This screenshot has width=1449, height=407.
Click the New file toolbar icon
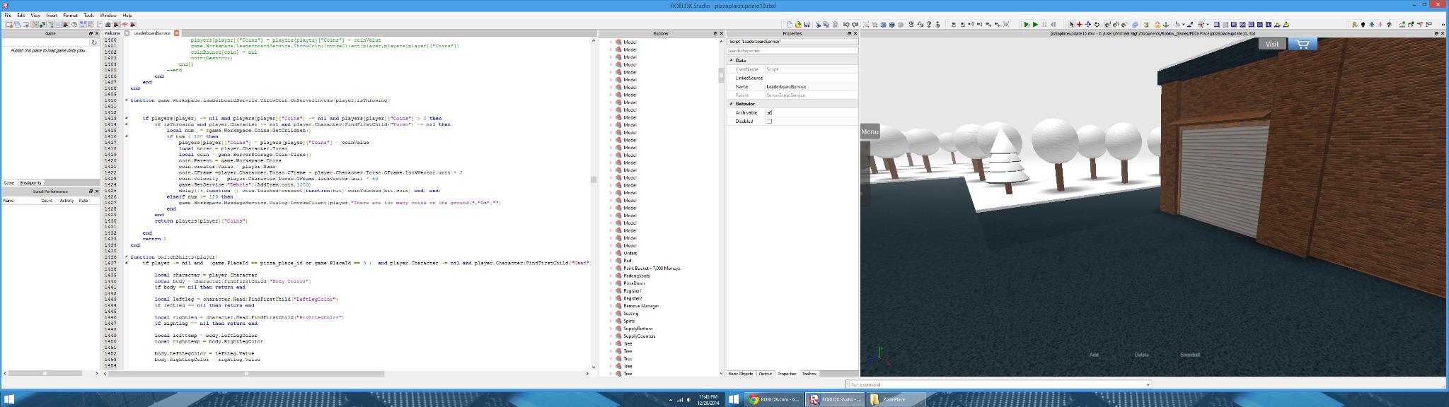pos(790,24)
